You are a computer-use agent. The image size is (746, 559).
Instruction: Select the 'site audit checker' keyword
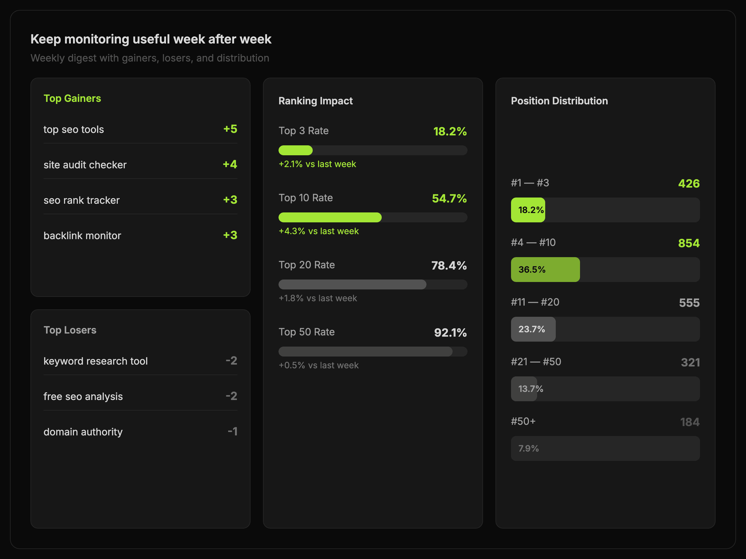pos(140,165)
